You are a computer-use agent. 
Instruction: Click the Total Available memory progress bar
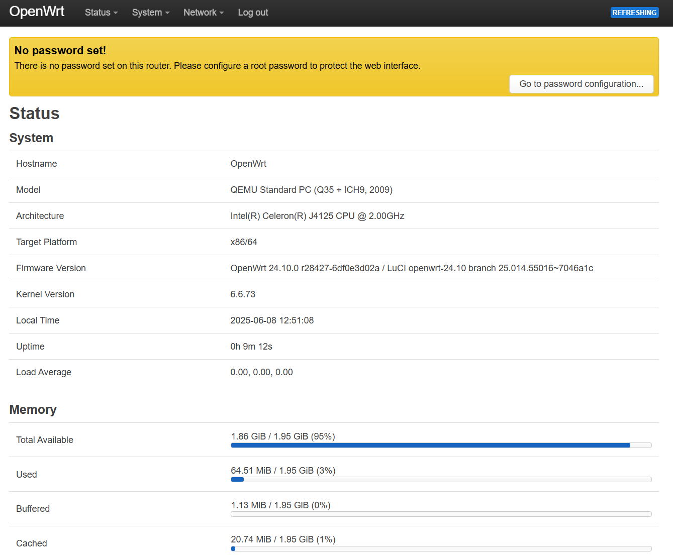click(x=441, y=446)
